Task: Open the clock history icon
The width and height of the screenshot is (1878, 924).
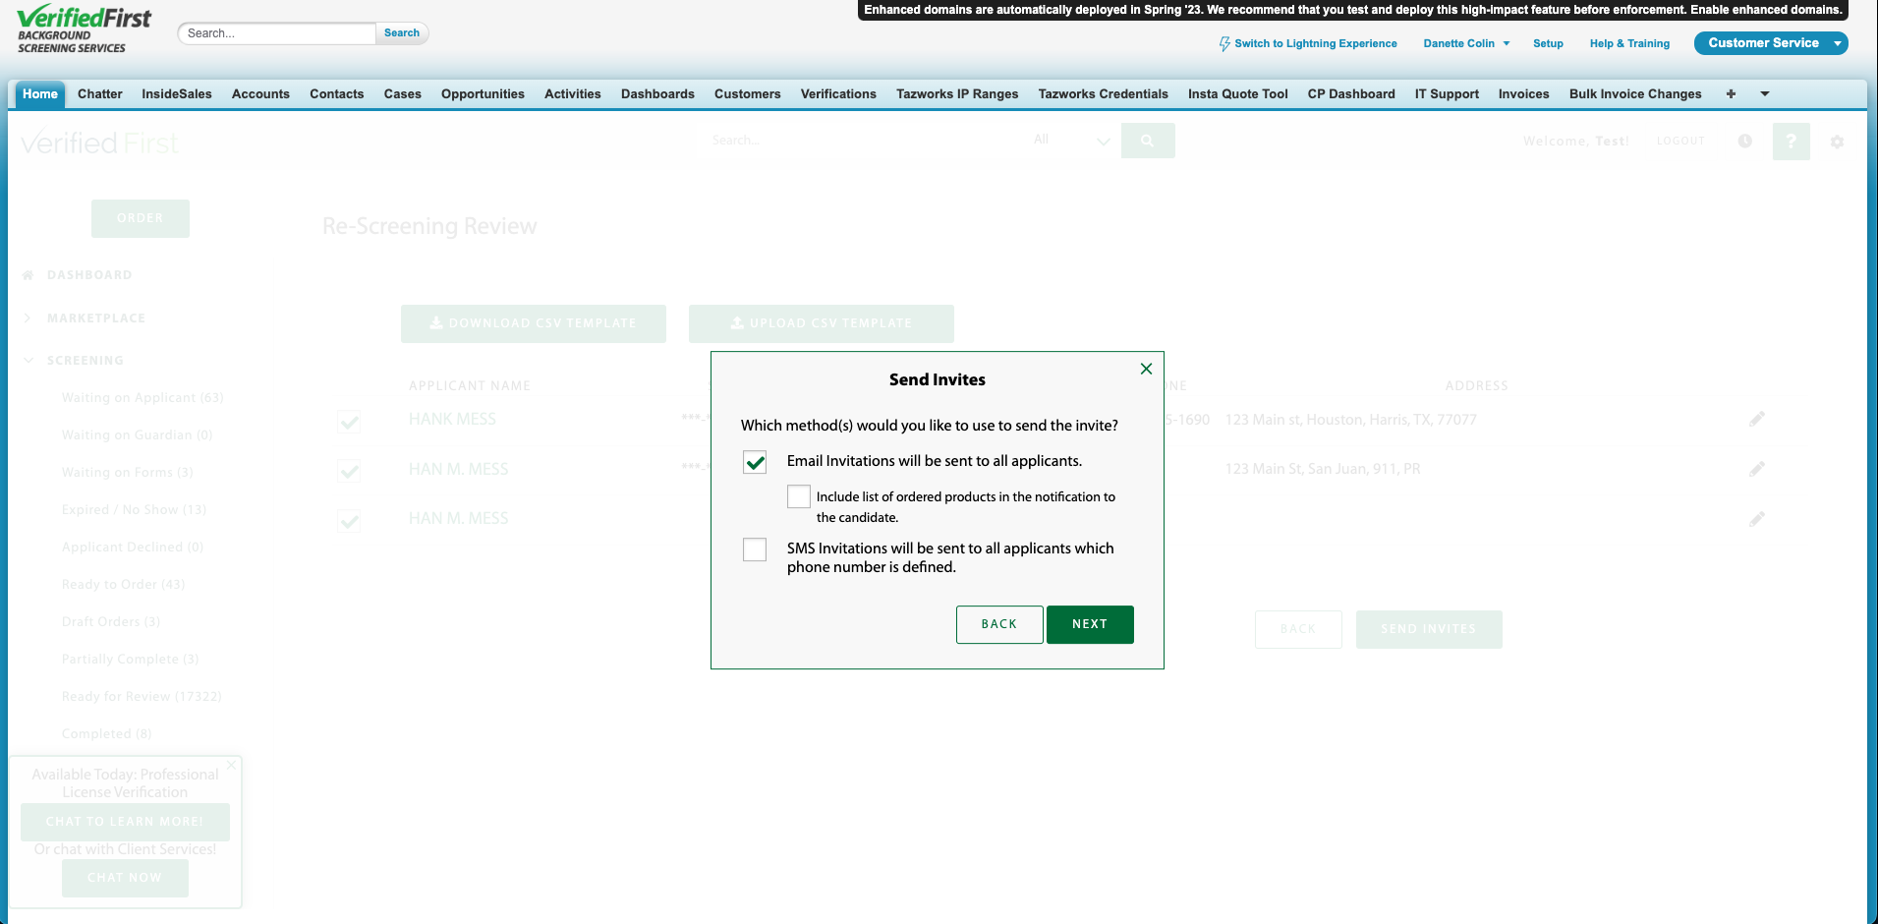Action: click(x=1745, y=141)
